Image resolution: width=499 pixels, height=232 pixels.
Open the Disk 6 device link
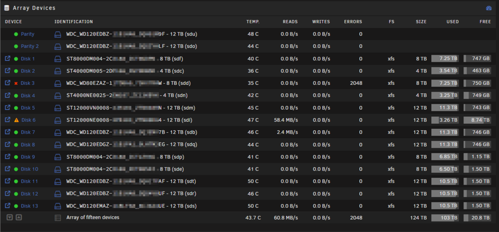(28, 120)
